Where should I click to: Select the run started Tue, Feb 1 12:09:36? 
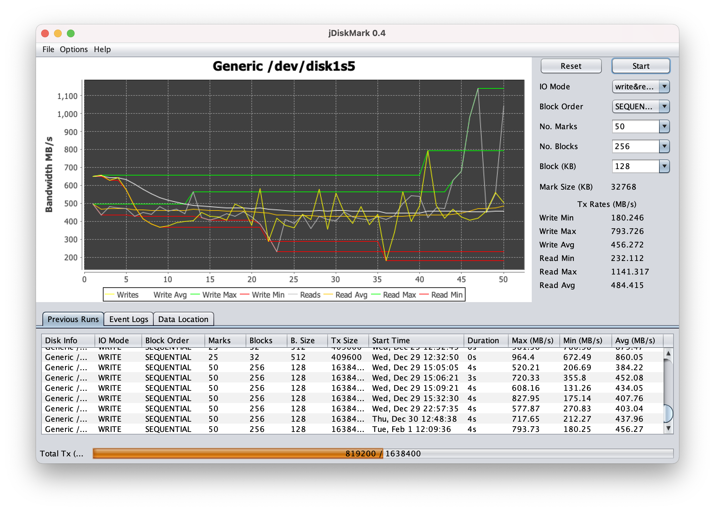pos(352,429)
